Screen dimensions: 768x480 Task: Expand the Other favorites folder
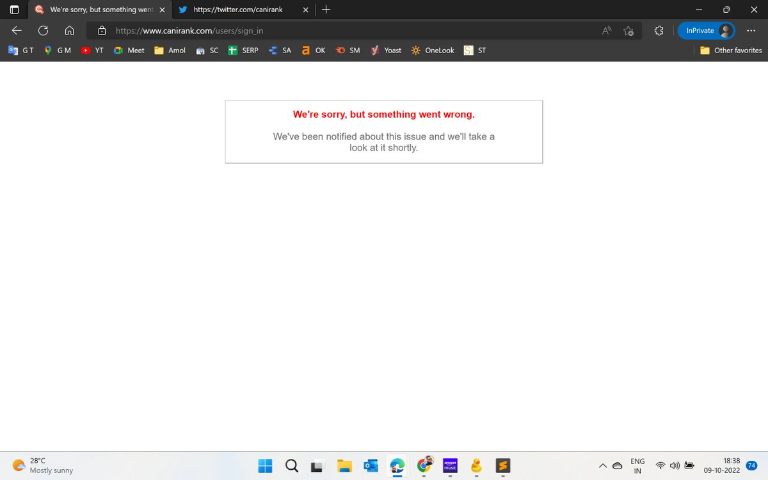[731, 50]
